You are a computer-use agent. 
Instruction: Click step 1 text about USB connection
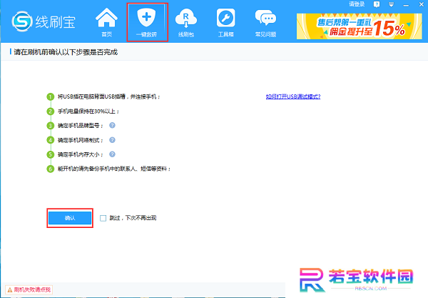109,96
